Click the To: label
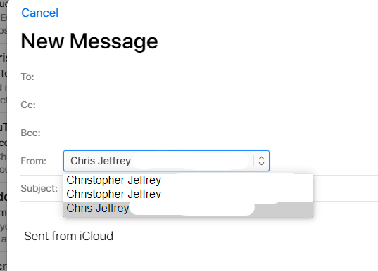The height and width of the screenshot is (271, 378). pos(27,77)
